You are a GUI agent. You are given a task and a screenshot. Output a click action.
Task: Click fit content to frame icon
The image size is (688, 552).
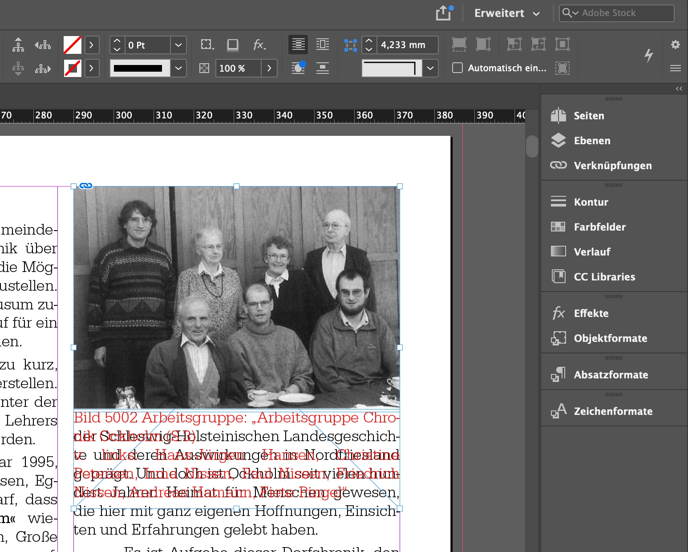(x=514, y=44)
